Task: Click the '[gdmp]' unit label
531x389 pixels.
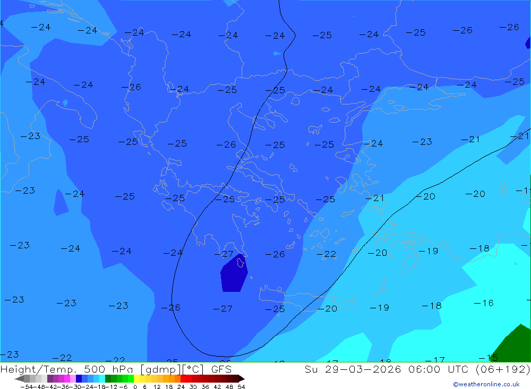Action: (x=160, y=369)
